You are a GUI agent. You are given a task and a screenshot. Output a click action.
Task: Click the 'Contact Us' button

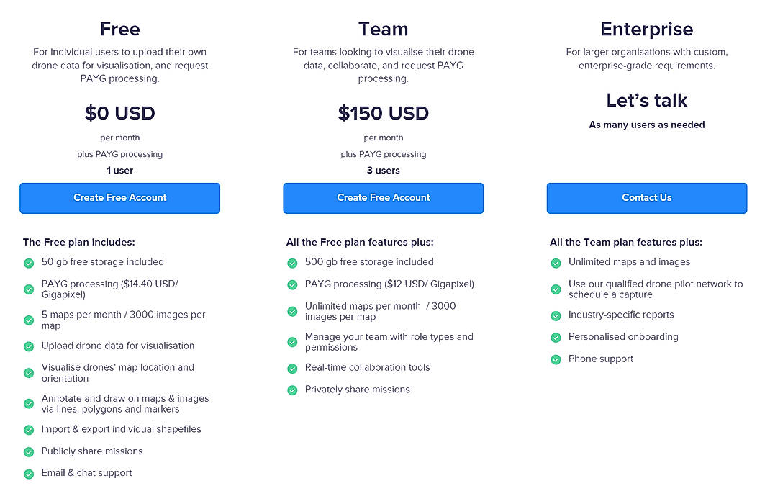coord(646,197)
